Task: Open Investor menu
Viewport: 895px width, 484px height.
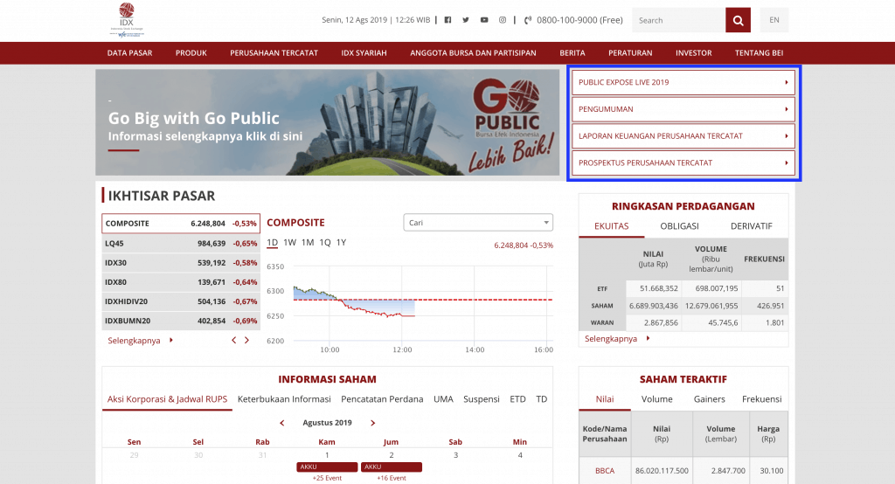Action: (x=693, y=53)
